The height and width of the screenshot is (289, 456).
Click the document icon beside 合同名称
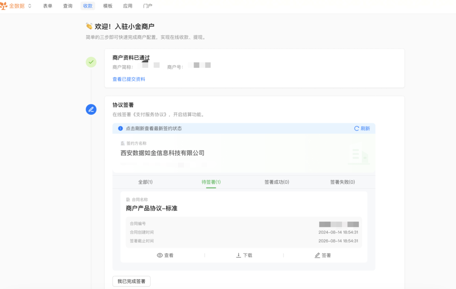[x=128, y=199]
